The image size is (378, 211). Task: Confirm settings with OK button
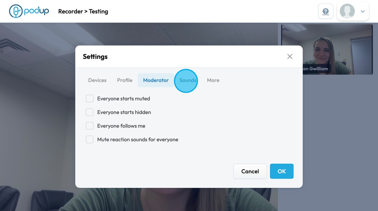click(281, 171)
